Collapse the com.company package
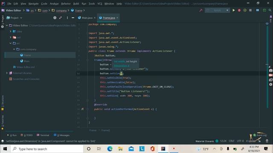The image size is (273, 153). (14, 49)
